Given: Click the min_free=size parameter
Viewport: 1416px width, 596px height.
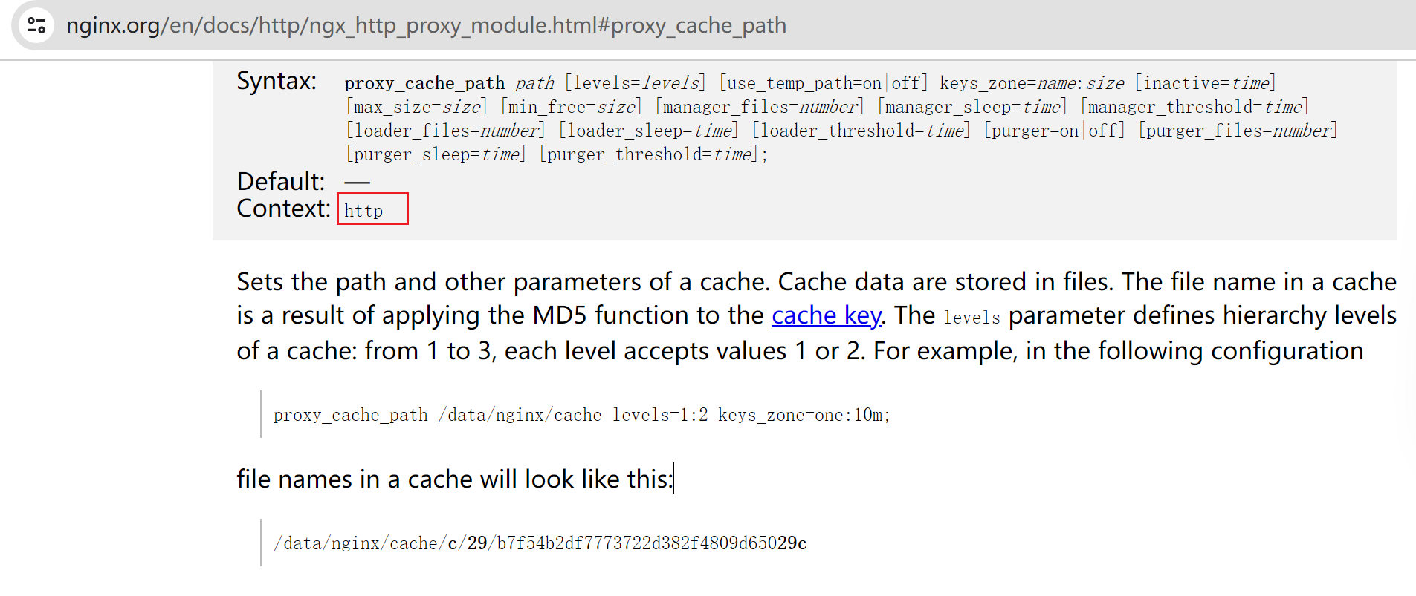Looking at the screenshot, I should (x=571, y=107).
